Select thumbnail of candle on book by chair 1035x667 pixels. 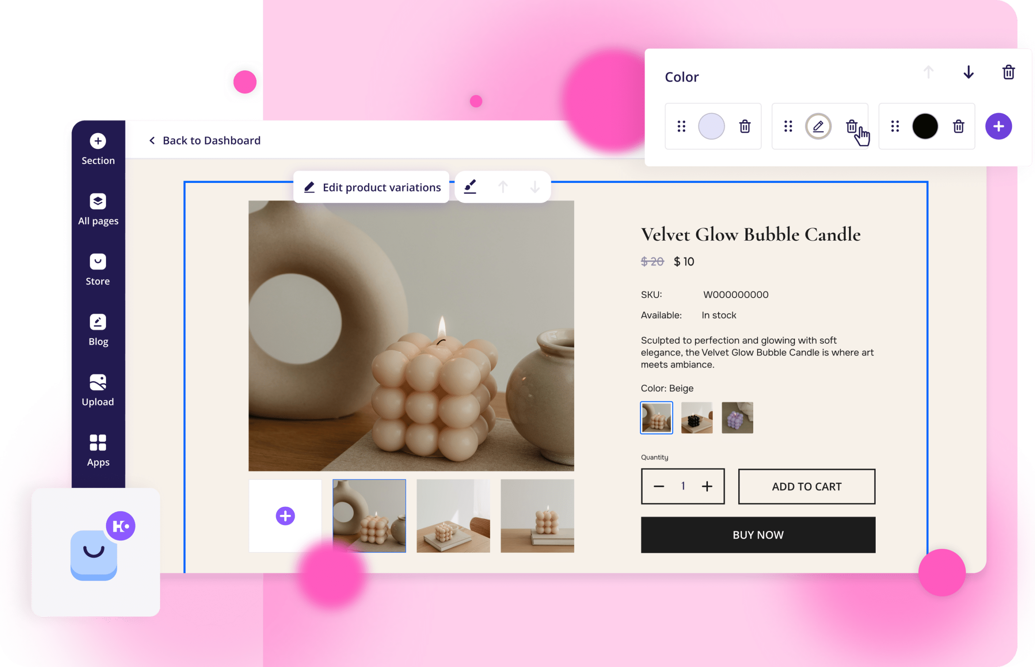(x=453, y=516)
